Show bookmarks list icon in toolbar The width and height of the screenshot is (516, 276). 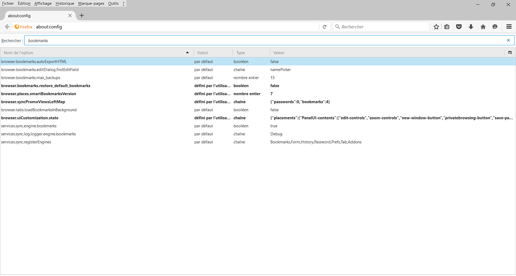447,27
